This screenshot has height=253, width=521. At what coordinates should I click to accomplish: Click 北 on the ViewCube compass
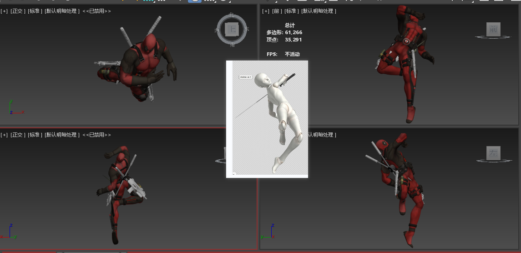tap(232, 15)
